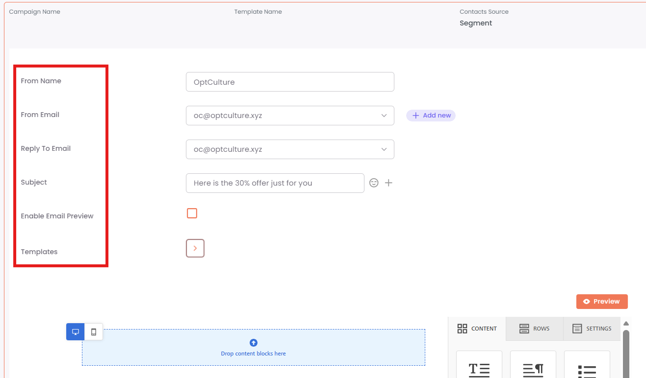Open the From Email dropdown
This screenshot has width=646, height=378.
pos(289,116)
